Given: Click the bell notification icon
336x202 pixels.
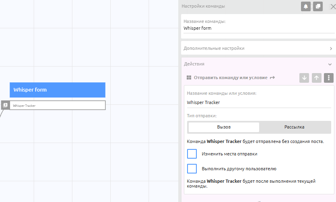Looking at the screenshot, I should click(305, 6).
